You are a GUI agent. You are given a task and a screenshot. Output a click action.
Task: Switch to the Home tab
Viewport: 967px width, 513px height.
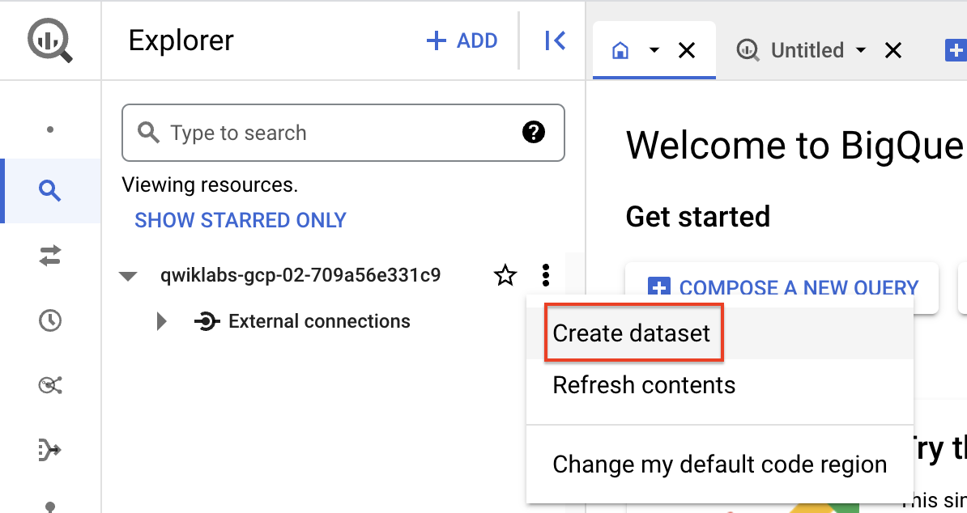[x=620, y=50]
